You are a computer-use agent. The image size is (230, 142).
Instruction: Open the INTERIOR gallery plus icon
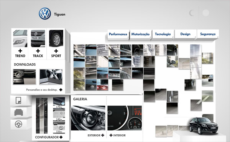click(x=111, y=135)
